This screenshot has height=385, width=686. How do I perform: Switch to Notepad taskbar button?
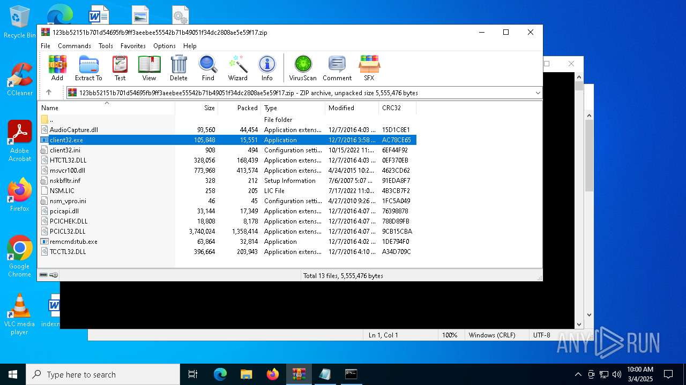[x=325, y=374]
